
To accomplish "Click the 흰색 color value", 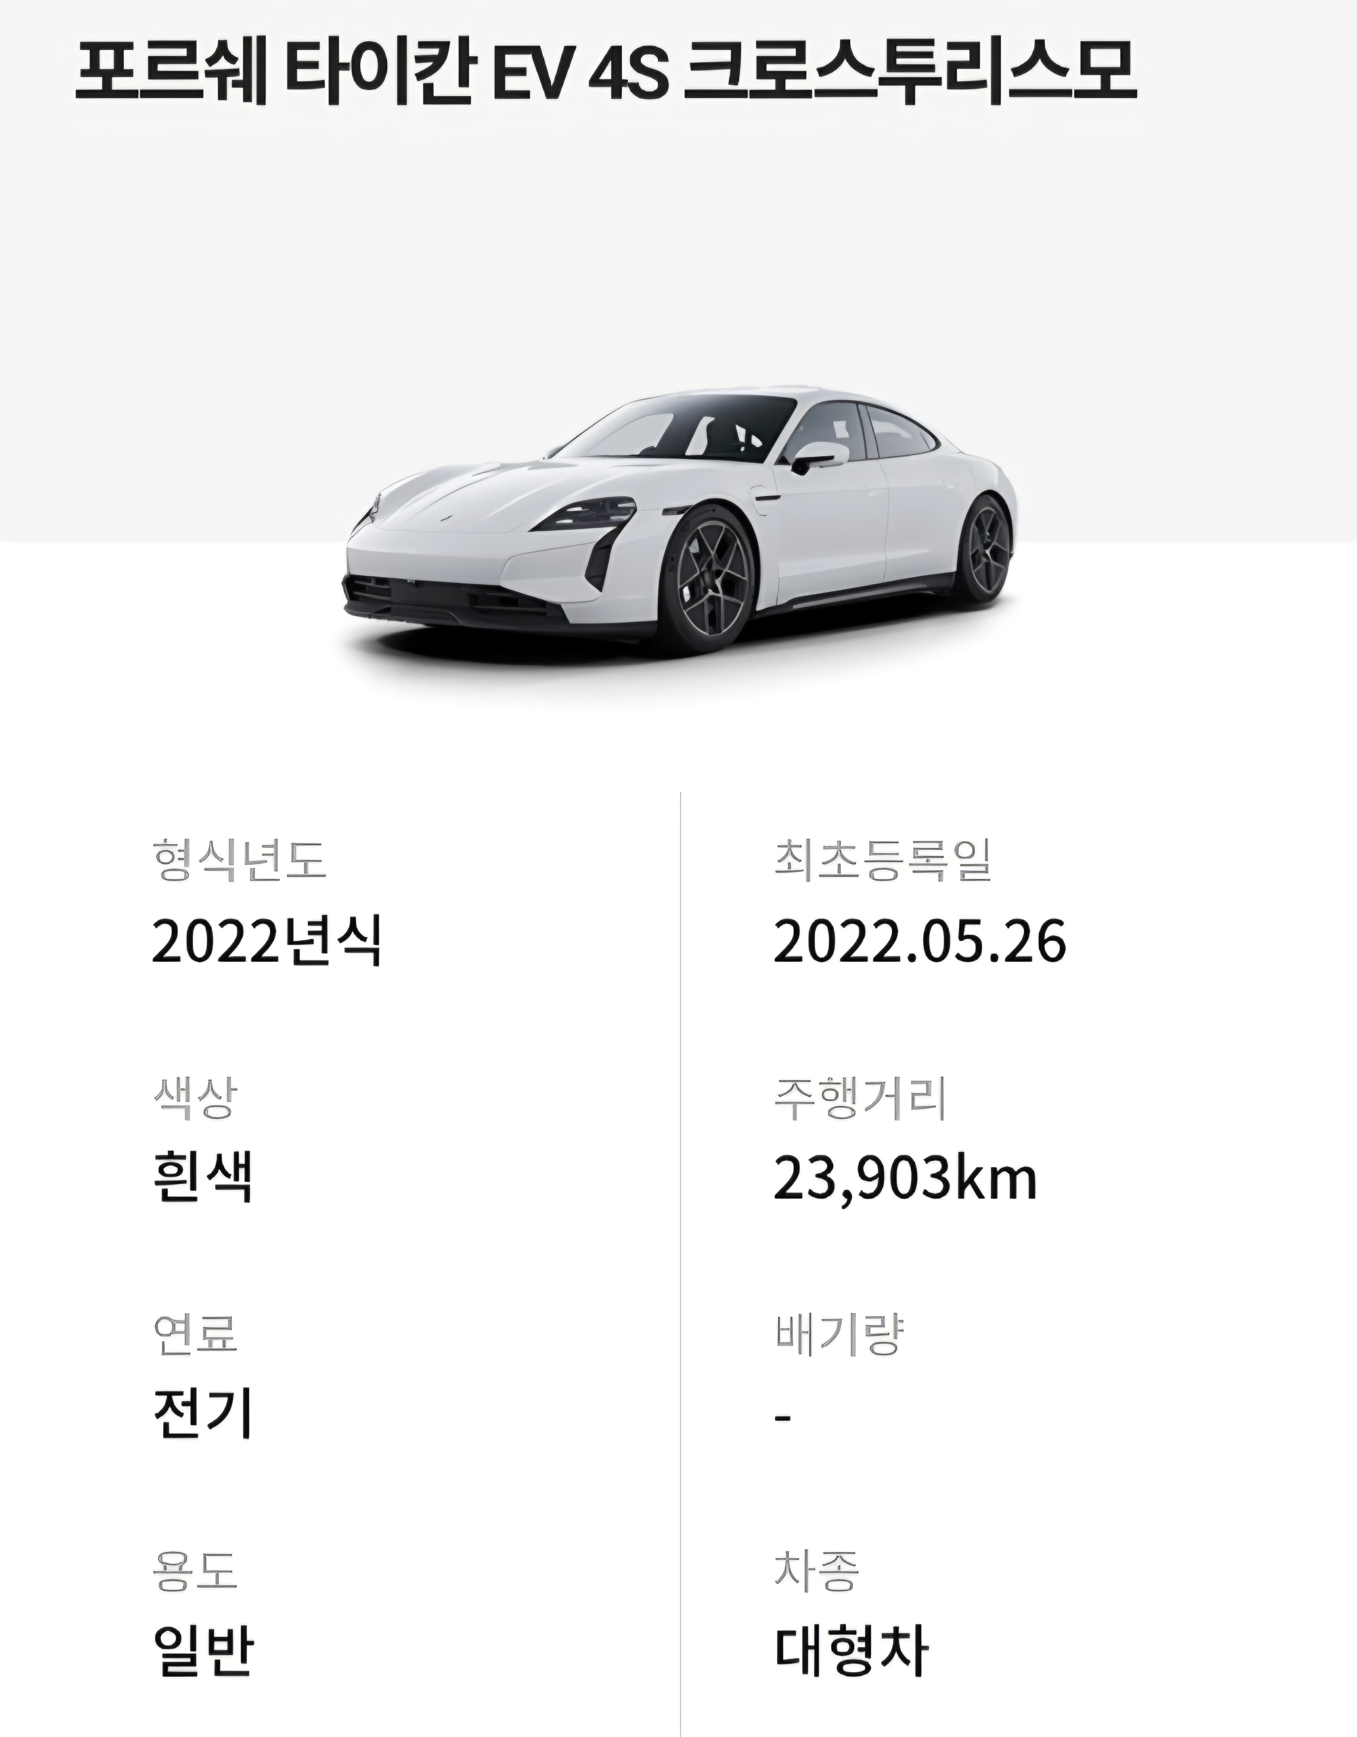I will pos(202,1179).
